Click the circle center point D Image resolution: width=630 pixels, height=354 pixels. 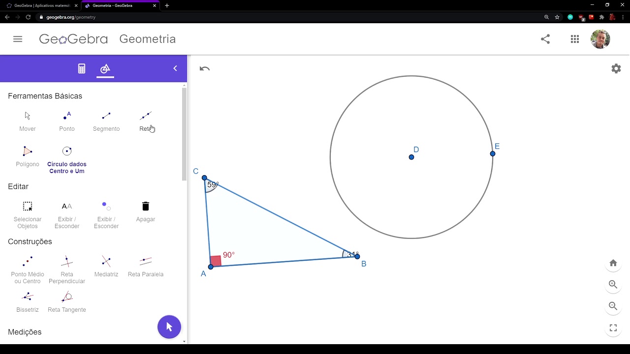[x=411, y=157]
